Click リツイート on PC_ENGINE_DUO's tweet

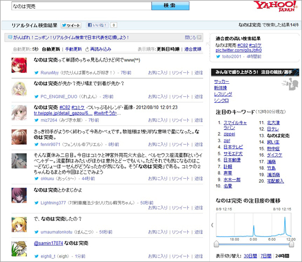tap(181, 97)
